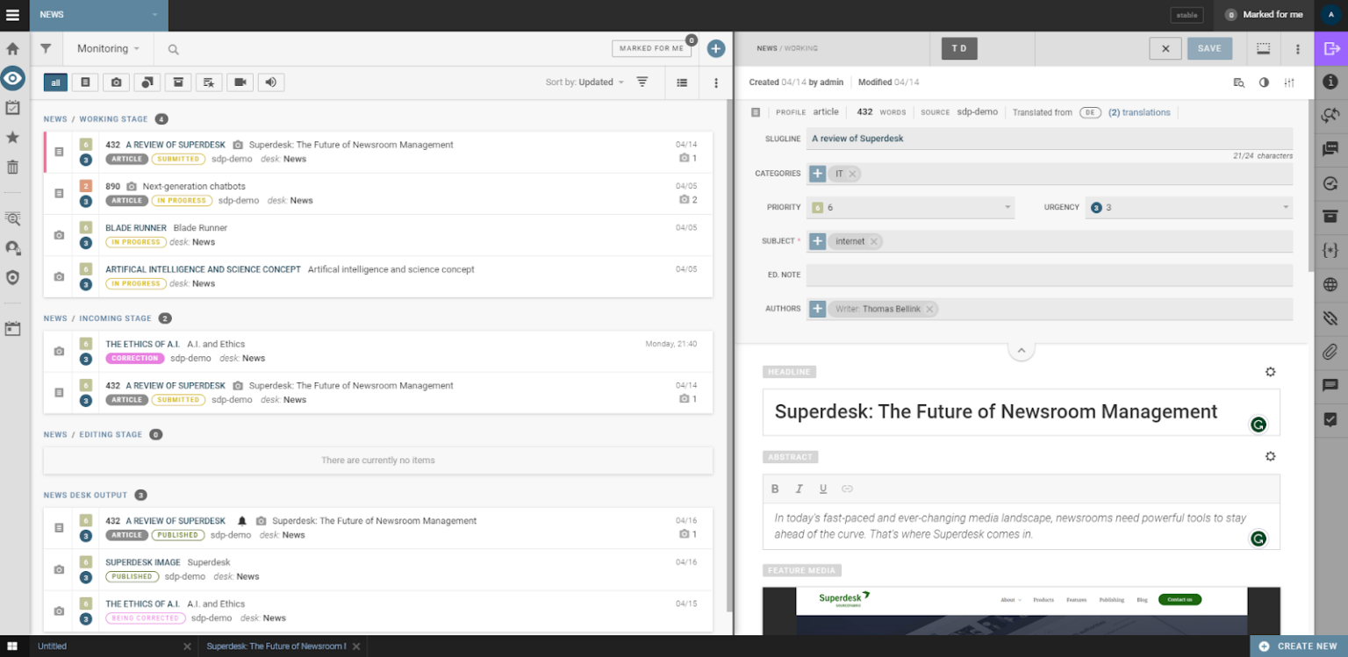
Task: Select the photo content filter
Action: [116, 82]
